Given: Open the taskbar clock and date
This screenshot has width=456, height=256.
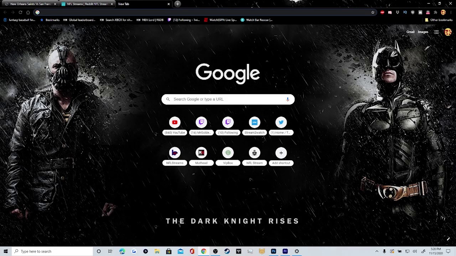Looking at the screenshot, I should [x=435, y=251].
